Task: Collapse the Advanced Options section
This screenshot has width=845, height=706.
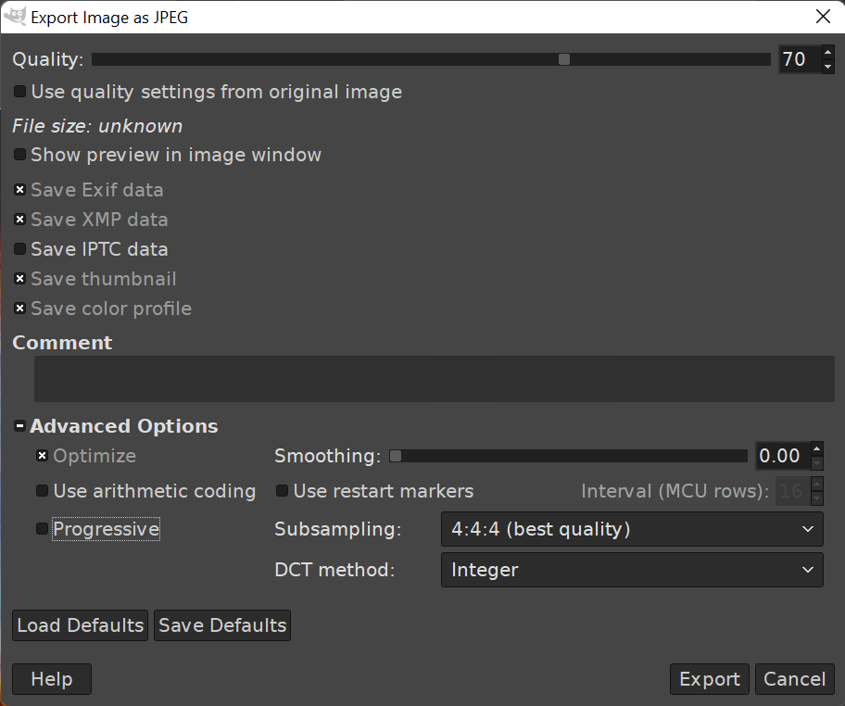Action: (x=20, y=426)
